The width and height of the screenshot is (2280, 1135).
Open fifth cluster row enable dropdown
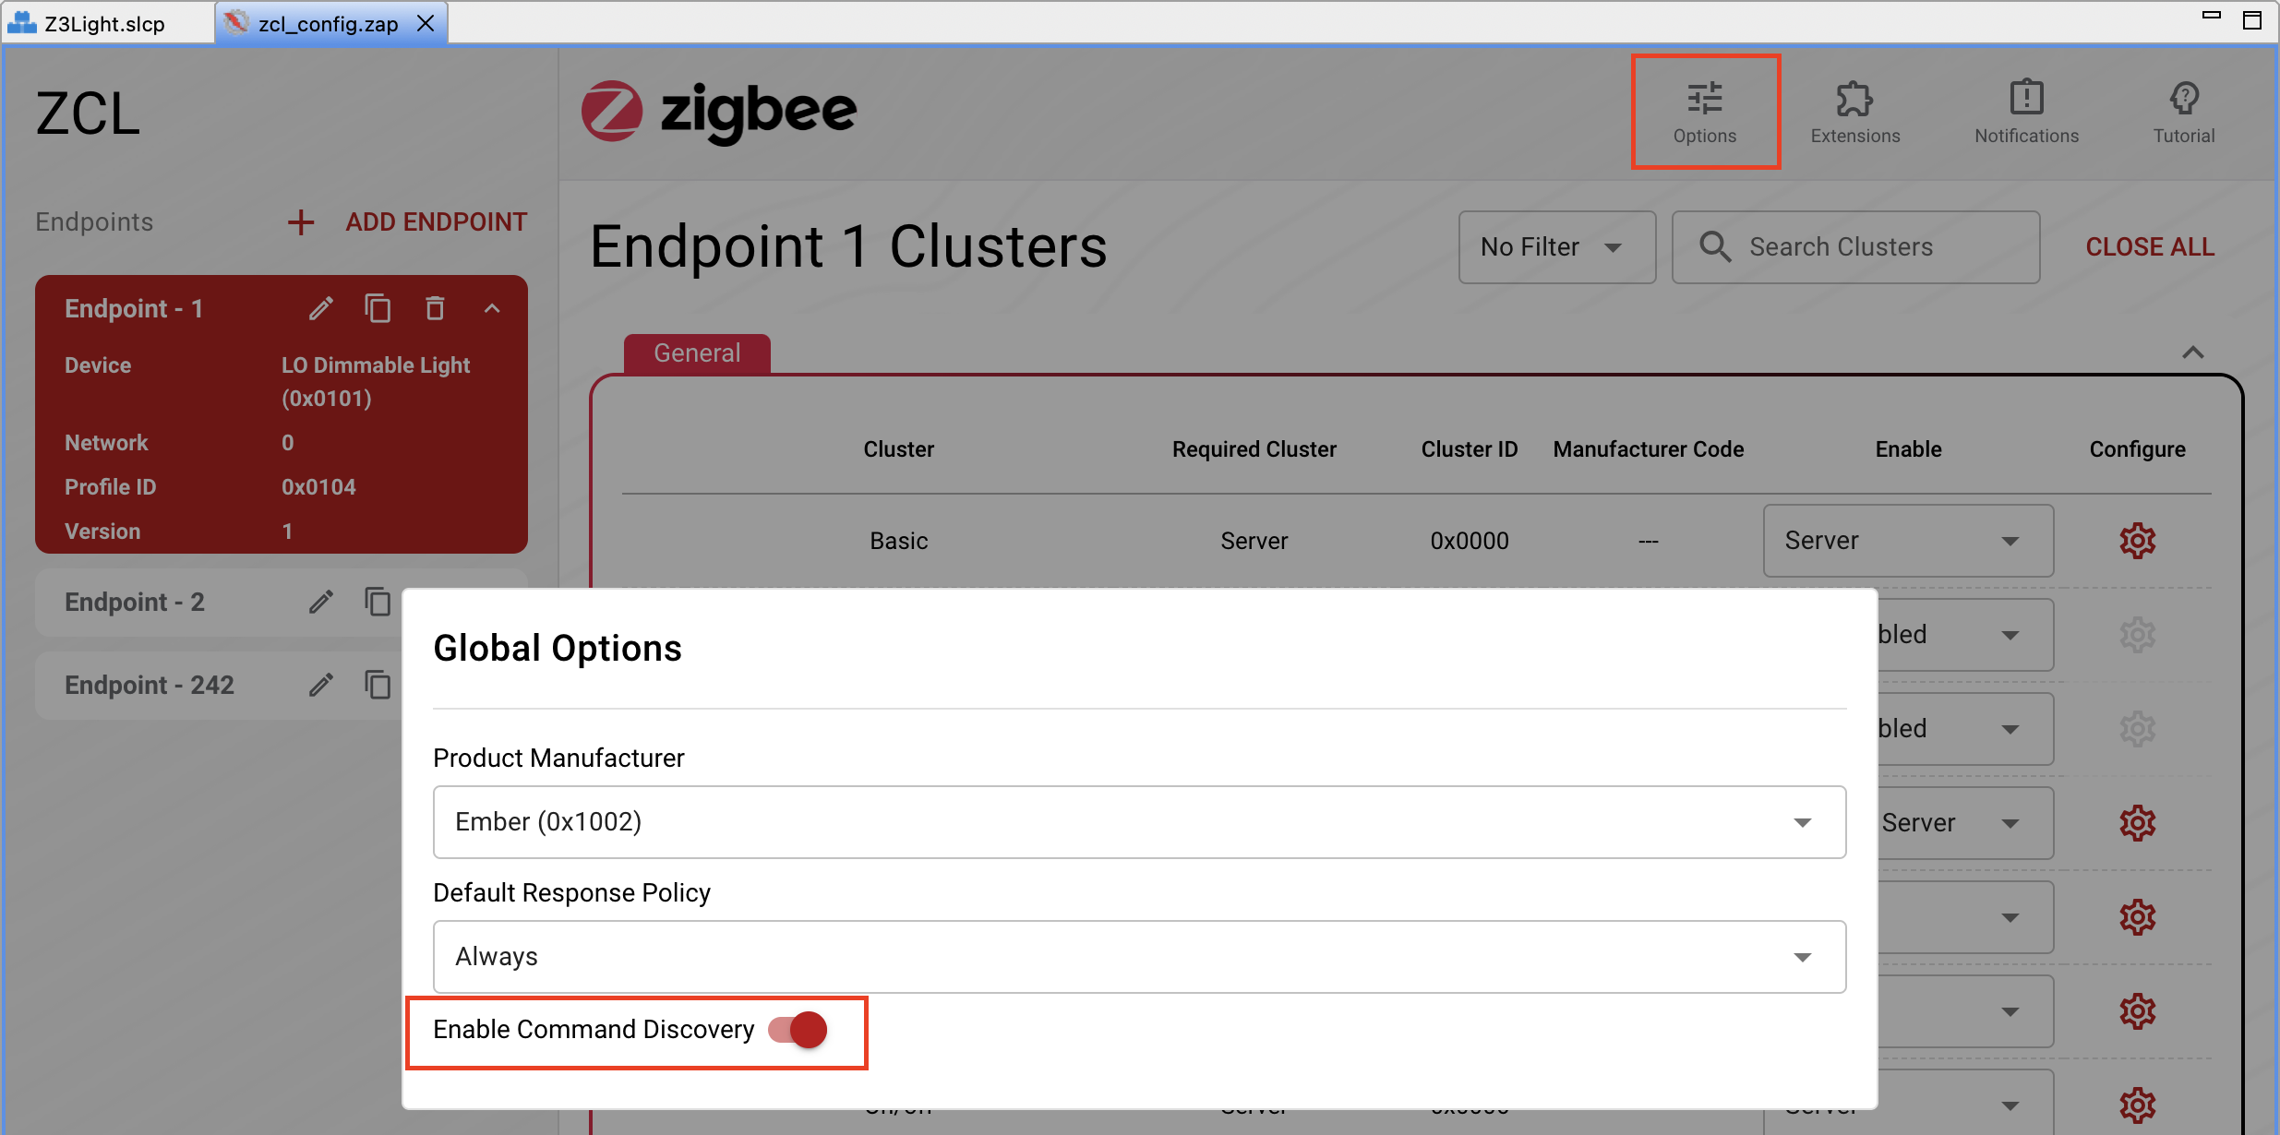[x=1966, y=917]
